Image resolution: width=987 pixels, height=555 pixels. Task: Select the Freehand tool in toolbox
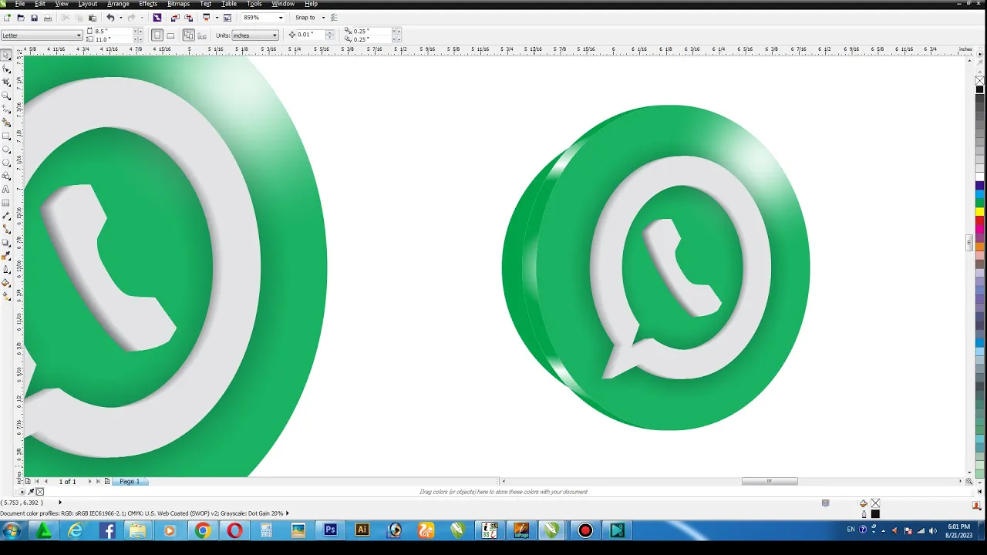click(7, 108)
